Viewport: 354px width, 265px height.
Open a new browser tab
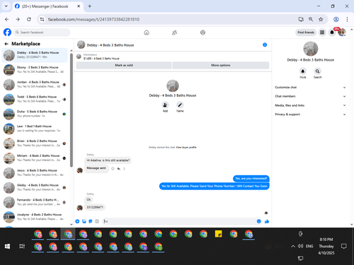tap(90, 6)
